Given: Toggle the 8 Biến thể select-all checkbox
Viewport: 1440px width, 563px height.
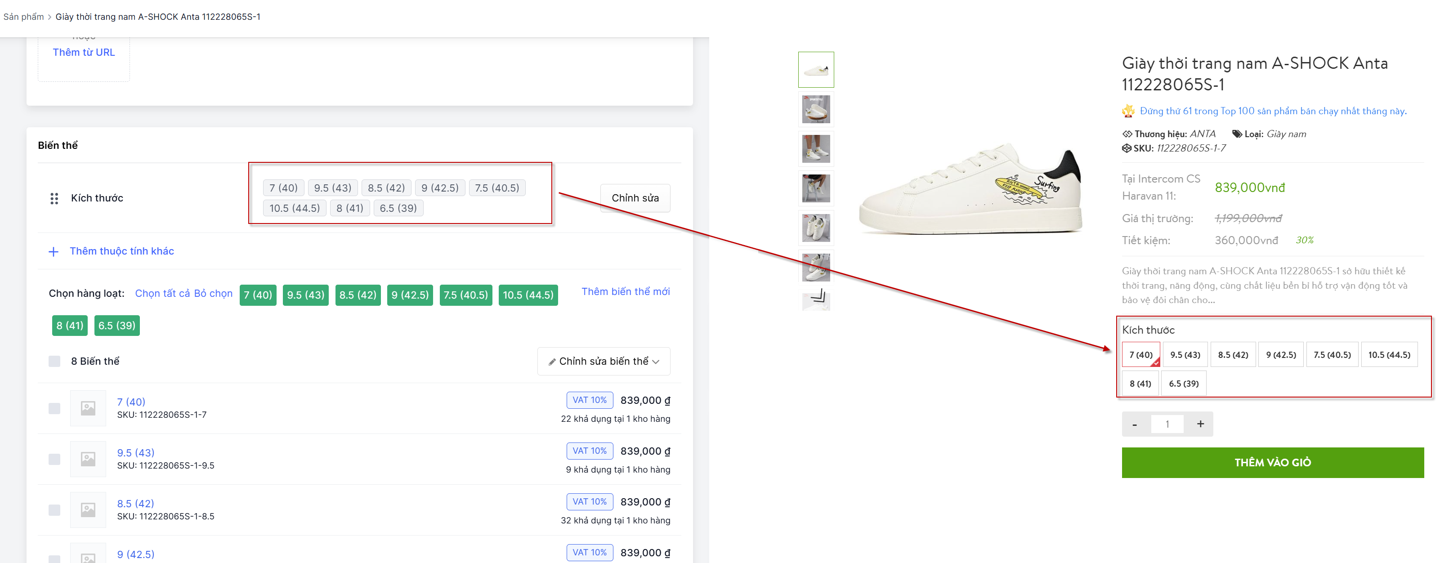Looking at the screenshot, I should pyautogui.click(x=54, y=361).
